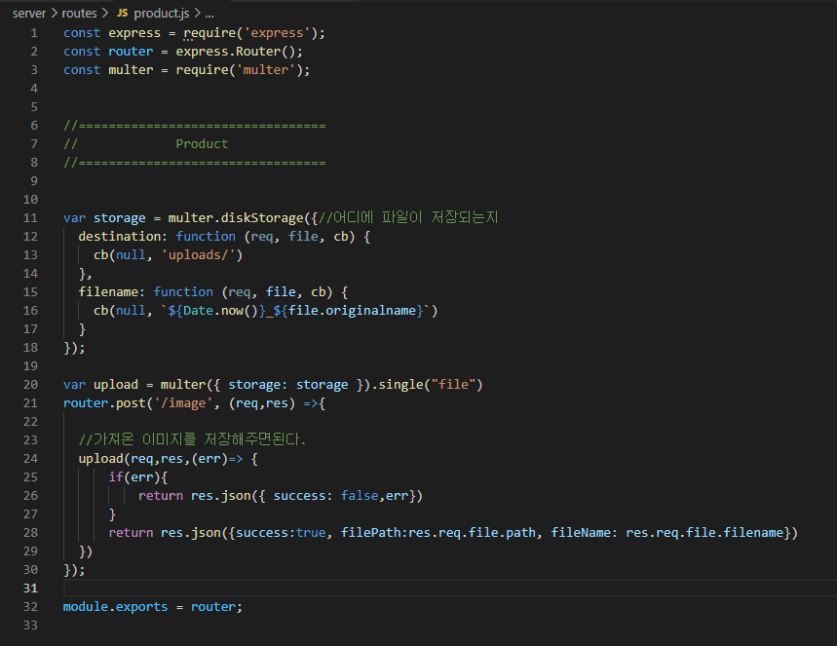Click the 'upload(req,res,(err)=>' call on line 24
This screenshot has height=646, width=837.
coord(161,459)
